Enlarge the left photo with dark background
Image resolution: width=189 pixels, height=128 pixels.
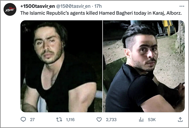(x=61, y=66)
